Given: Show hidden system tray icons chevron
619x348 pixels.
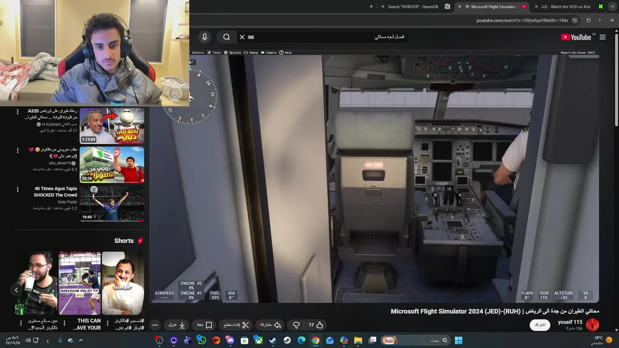Looking at the screenshot, I should tap(81, 340).
